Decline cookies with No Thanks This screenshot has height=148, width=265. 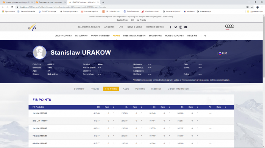point(141,20)
